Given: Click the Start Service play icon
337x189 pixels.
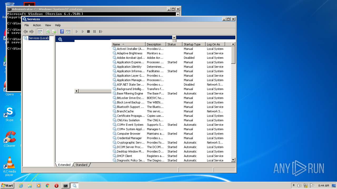Looking at the screenshot, I should coord(77,31).
